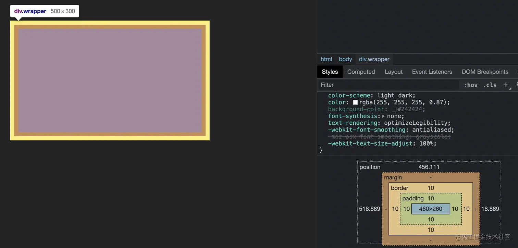Viewport: 518px width, 248px height.
Task: Click the margin label in box model
Action: [x=393, y=177]
